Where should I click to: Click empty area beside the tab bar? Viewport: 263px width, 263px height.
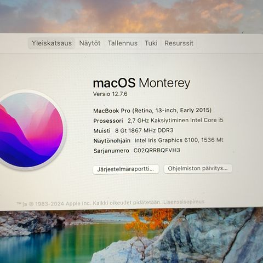tap(228, 43)
